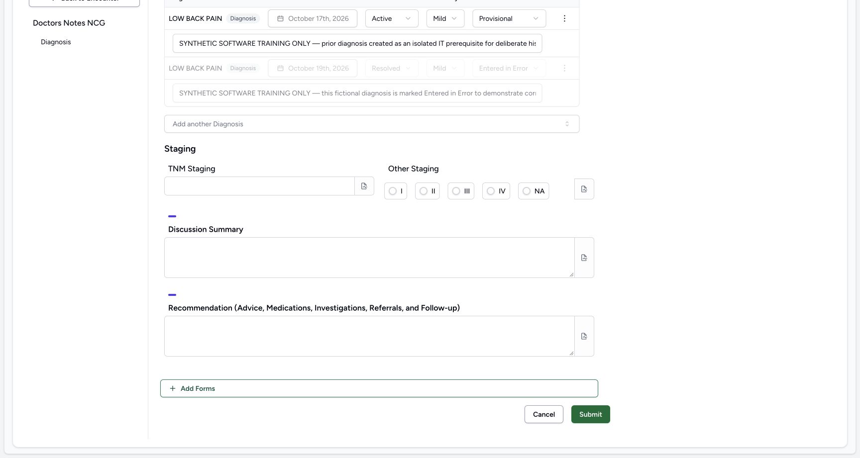
Task: Open the Active clinical status dropdown
Action: [x=392, y=18]
